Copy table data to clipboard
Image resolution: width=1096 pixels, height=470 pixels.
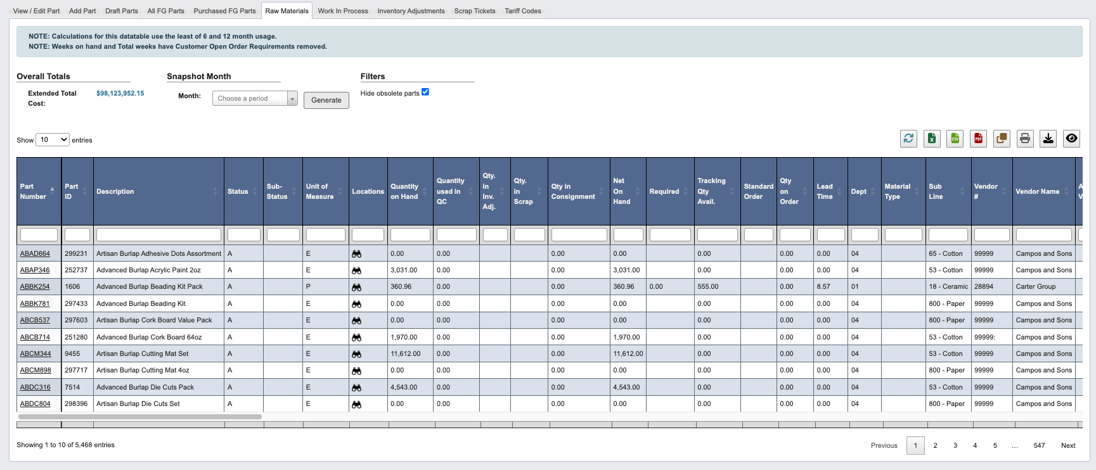(x=1002, y=138)
